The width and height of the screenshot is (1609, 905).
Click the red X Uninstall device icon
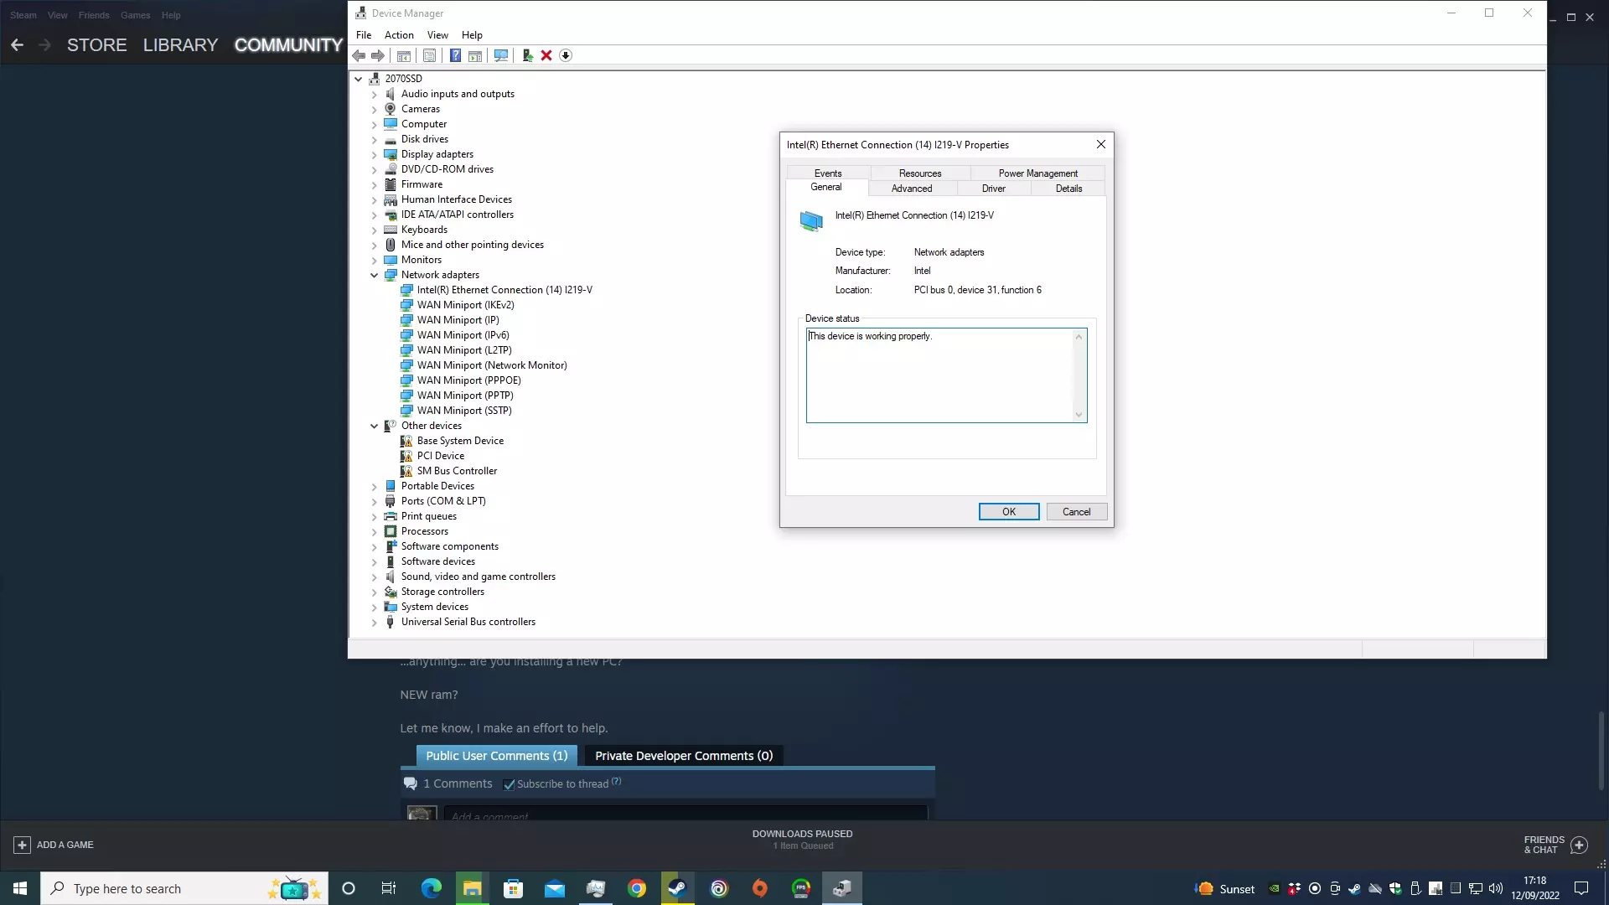click(546, 55)
